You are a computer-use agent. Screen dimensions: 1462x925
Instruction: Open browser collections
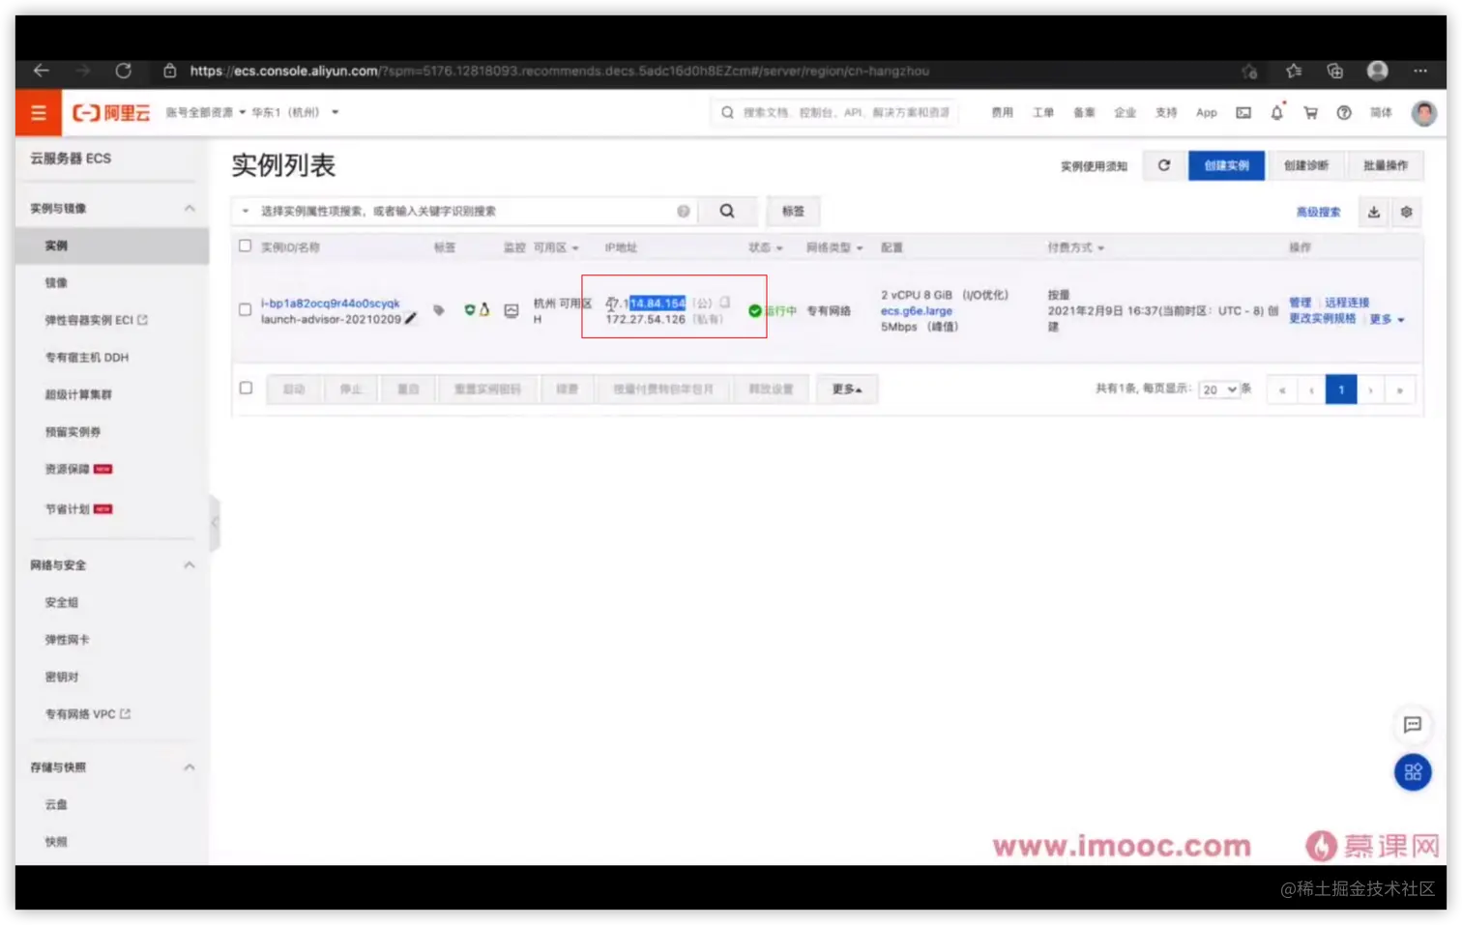[1335, 71]
